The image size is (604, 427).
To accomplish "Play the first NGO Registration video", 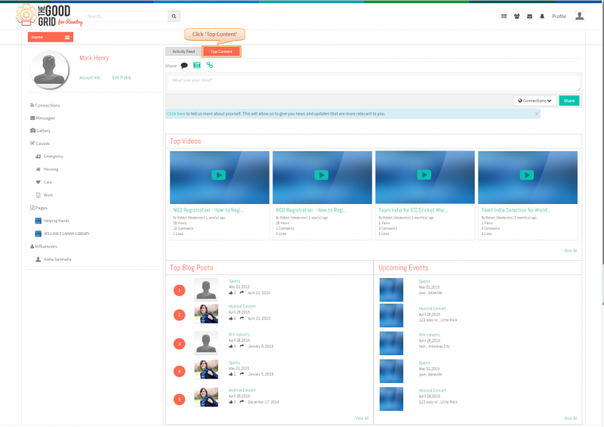I will pyautogui.click(x=218, y=175).
